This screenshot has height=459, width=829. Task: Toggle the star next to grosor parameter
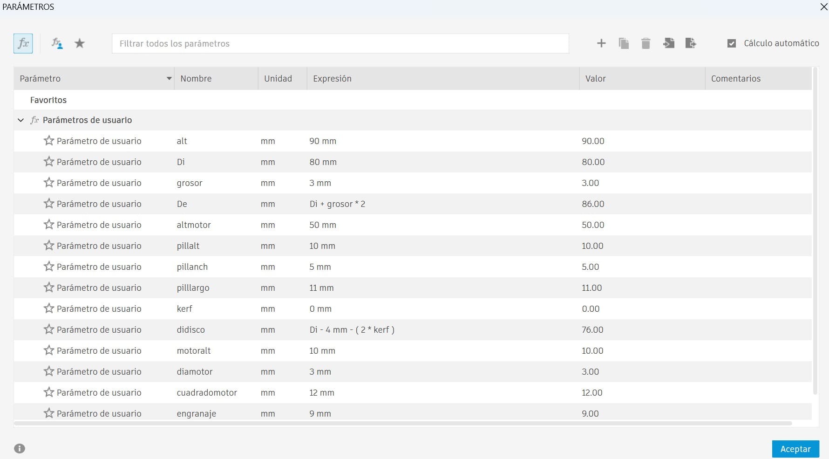coord(48,182)
